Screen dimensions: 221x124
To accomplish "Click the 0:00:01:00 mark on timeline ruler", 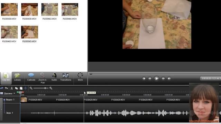I will (41, 95).
